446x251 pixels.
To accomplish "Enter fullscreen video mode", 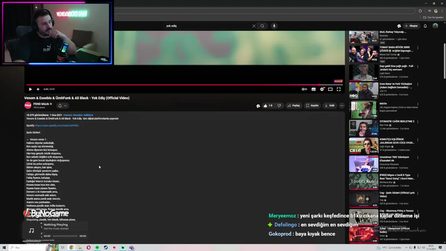I will 339,89.
